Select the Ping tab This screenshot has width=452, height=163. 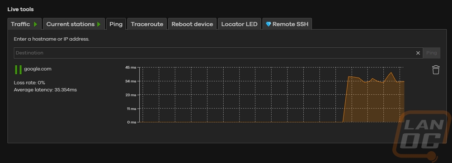116,24
